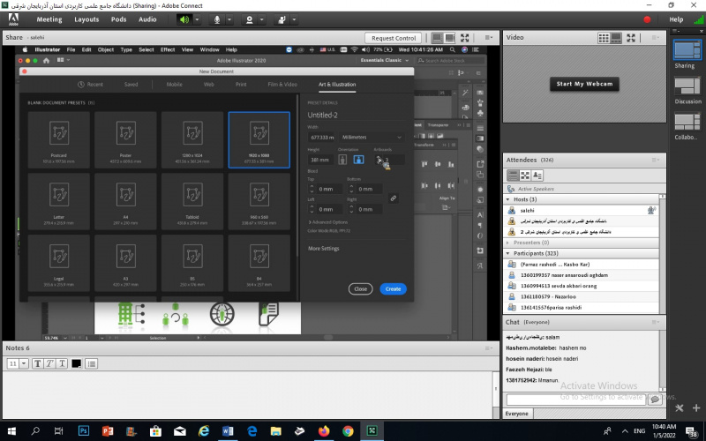
Task: Open the Layouts menu
Action: [86, 19]
